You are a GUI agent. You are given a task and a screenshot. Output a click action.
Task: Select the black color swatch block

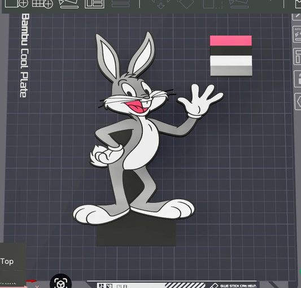click(x=231, y=51)
